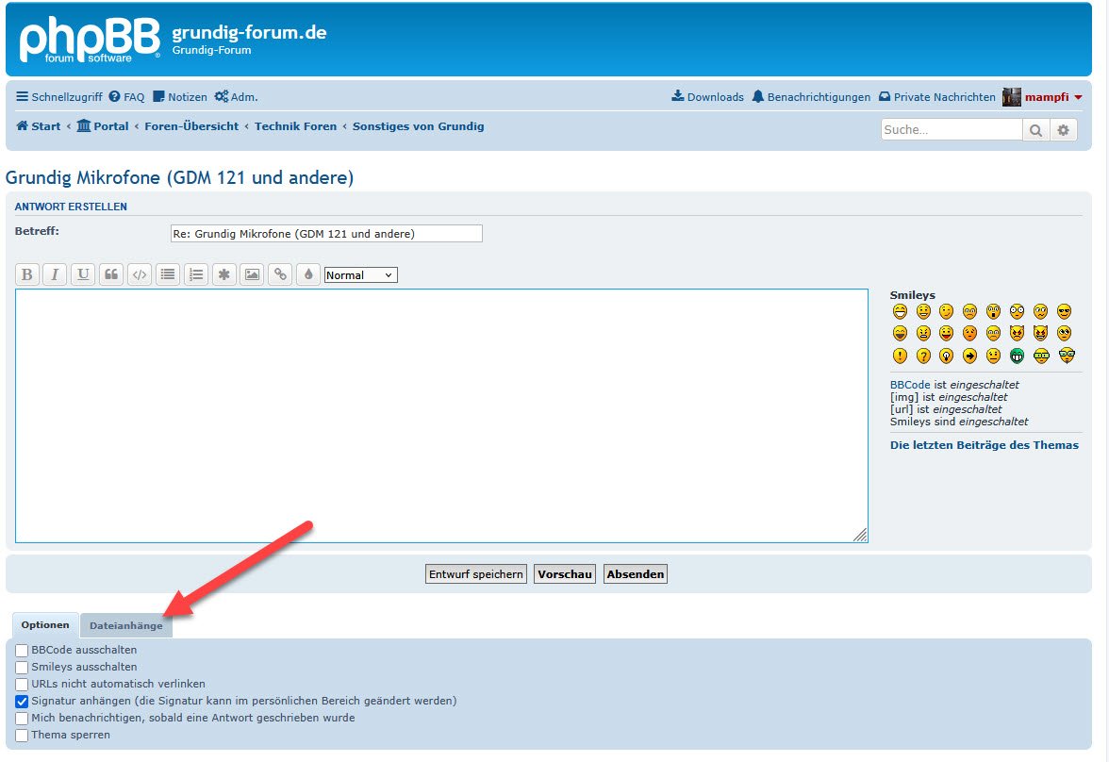Select the Optionen tab

tap(45, 625)
